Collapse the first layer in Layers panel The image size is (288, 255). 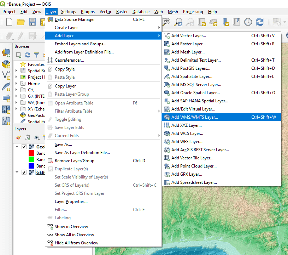tap(17, 147)
